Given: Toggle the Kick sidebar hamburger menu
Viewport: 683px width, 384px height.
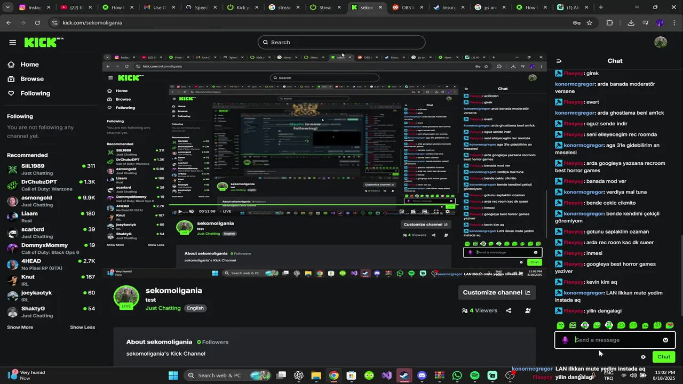Looking at the screenshot, I should (12, 42).
